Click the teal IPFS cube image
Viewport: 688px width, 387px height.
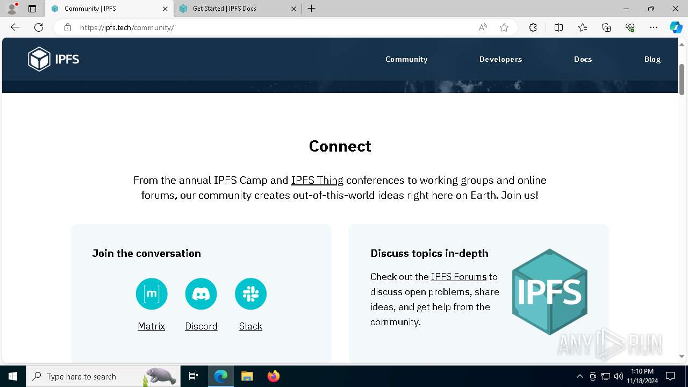549,292
